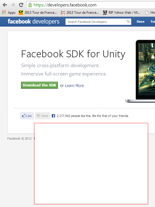Open the Phil TV Tour de France bookmark
Image resolution: width=155 pixels, height=207 pixels.
(80, 13)
